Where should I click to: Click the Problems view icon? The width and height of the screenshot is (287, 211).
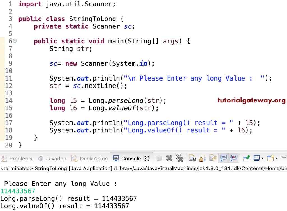(x=4, y=158)
